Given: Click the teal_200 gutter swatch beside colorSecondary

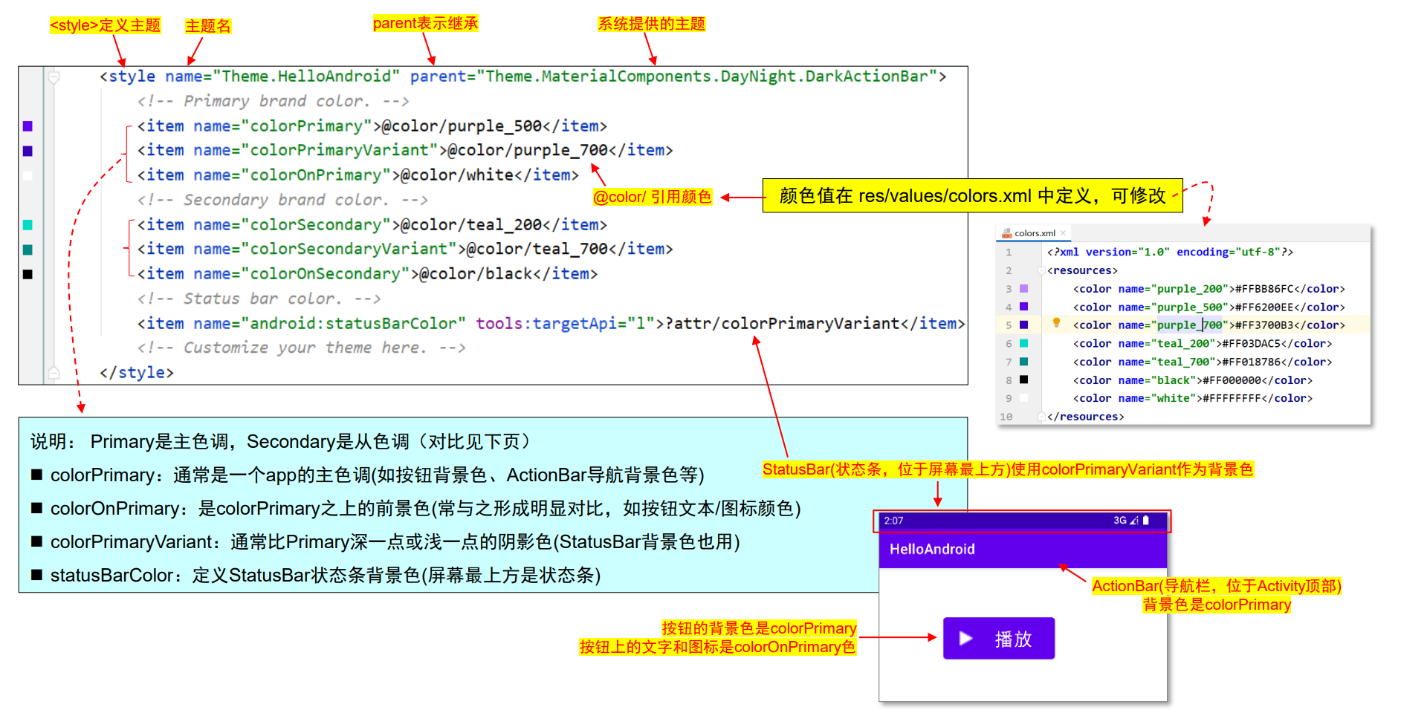Looking at the screenshot, I should pyautogui.click(x=27, y=225).
